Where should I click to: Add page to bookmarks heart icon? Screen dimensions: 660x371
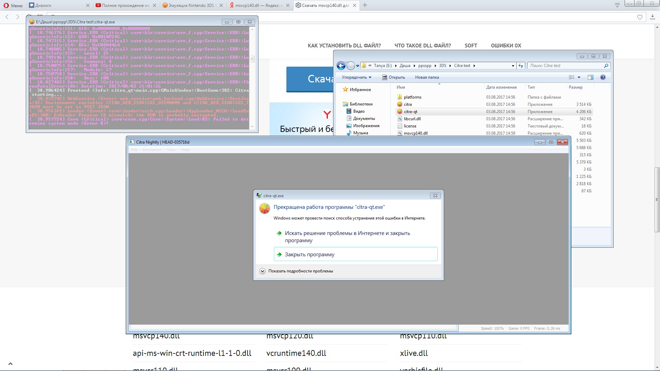[640, 17]
